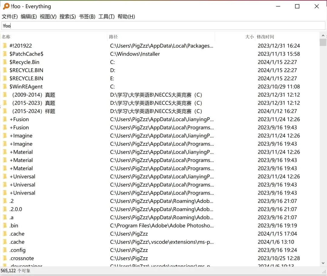
Task: Click the folder icon of .crossnote
Action: tap(5, 258)
